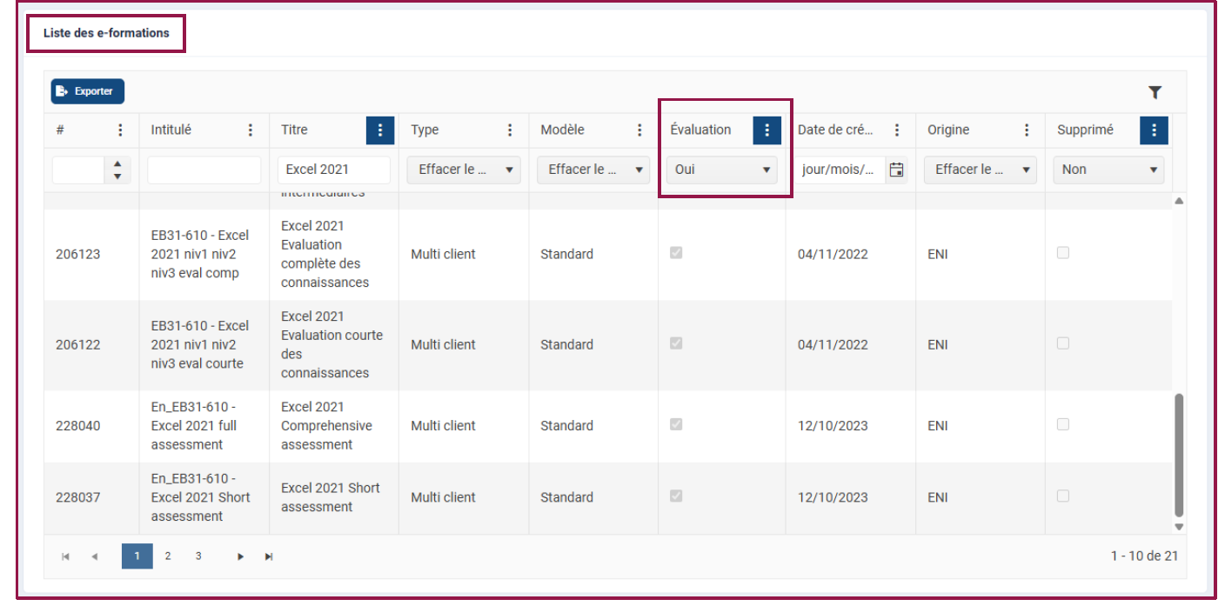Image resolution: width=1225 pixels, height=606 pixels.
Task: Click the 12/10/2023 date in row 228037
Action: pyautogui.click(x=833, y=497)
